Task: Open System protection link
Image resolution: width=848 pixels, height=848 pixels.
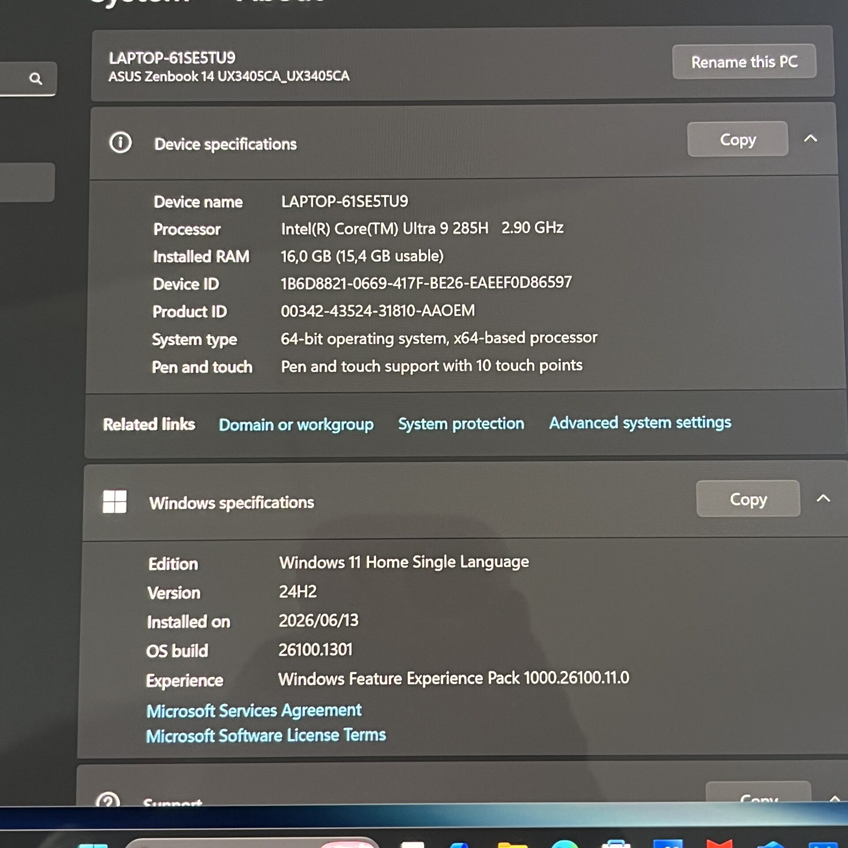Action: pyautogui.click(x=461, y=424)
